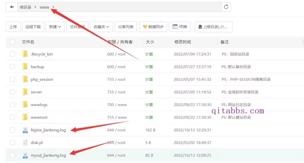
Task: Open the 终端 terminal button
Action: pyautogui.click(x=179, y=27)
